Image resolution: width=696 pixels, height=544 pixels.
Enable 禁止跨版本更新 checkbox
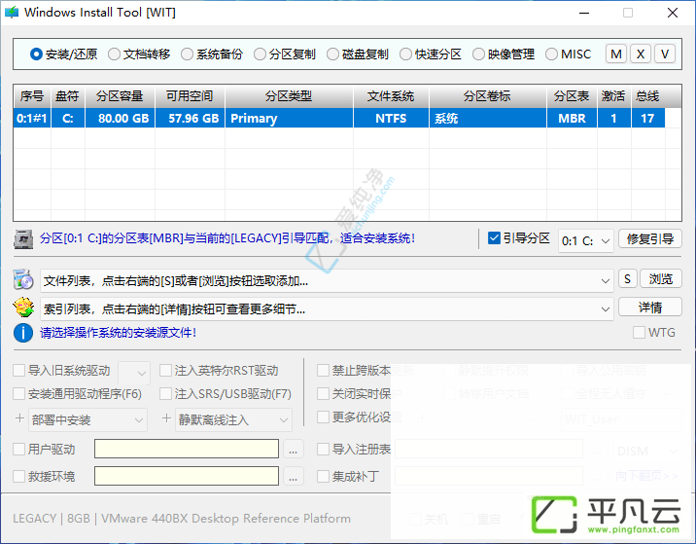tap(323, 370)
